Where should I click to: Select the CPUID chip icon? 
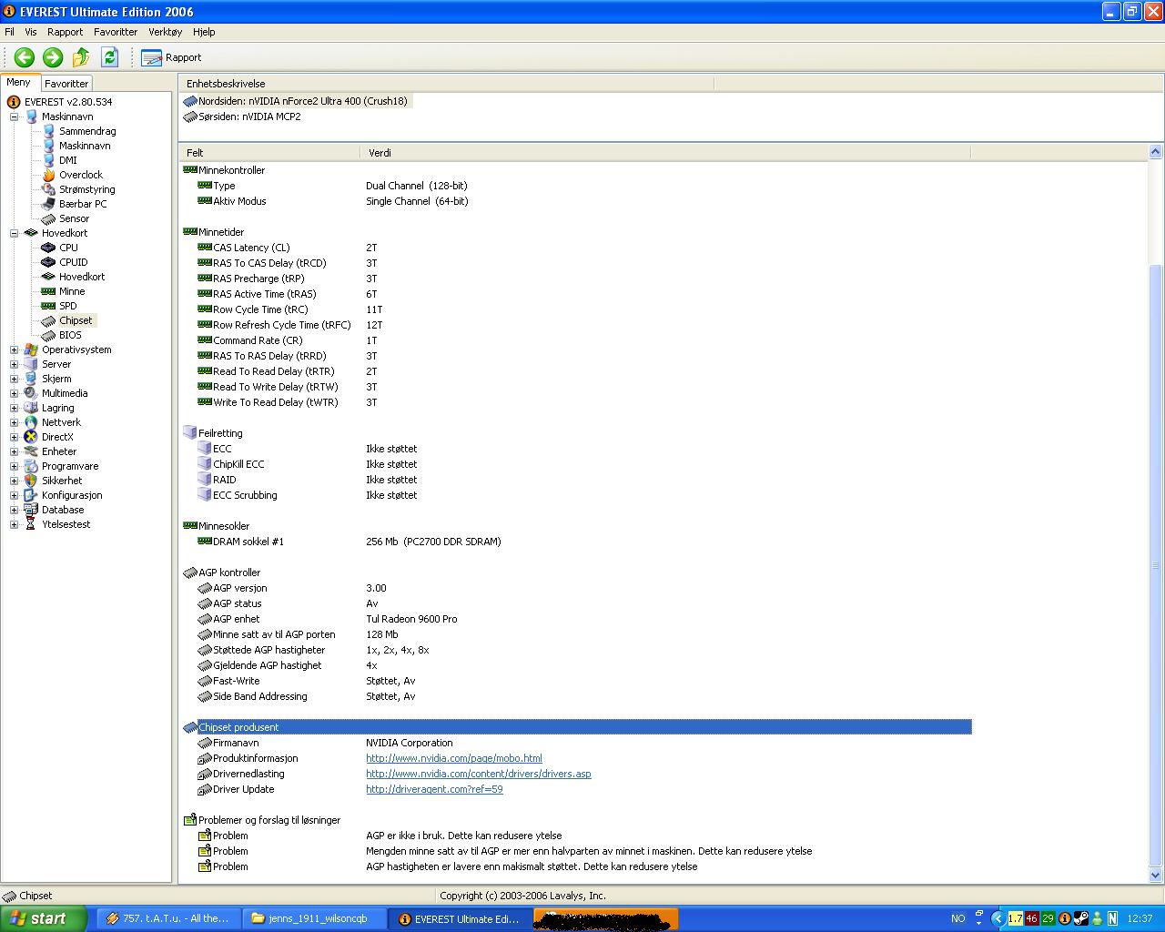point(49,262)
